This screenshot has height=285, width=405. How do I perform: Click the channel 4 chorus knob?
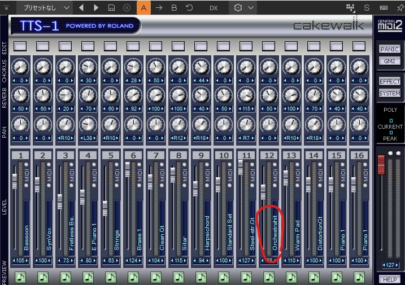click(x=88, y=67)
